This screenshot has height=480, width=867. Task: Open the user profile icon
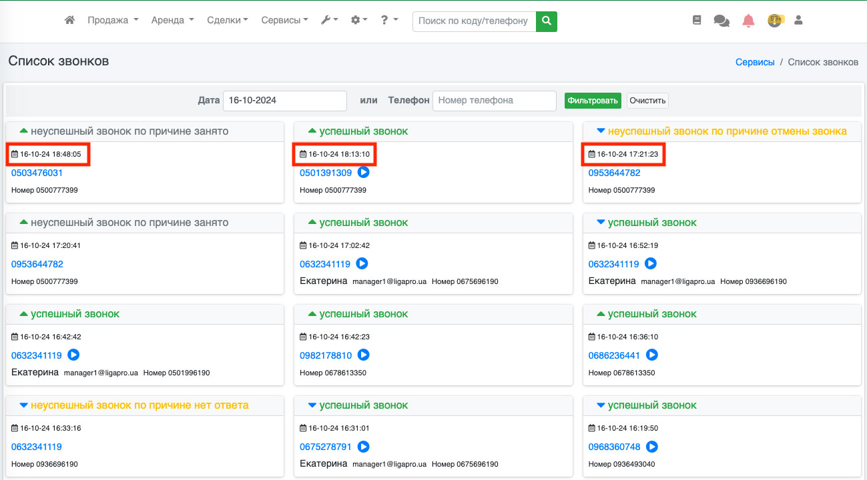pos(798,21)
